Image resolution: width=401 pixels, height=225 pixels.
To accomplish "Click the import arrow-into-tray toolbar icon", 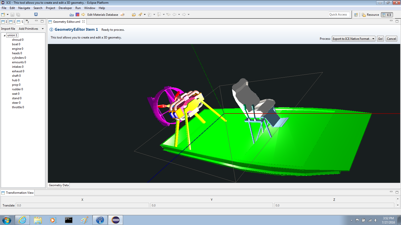I will coord(72,14).
